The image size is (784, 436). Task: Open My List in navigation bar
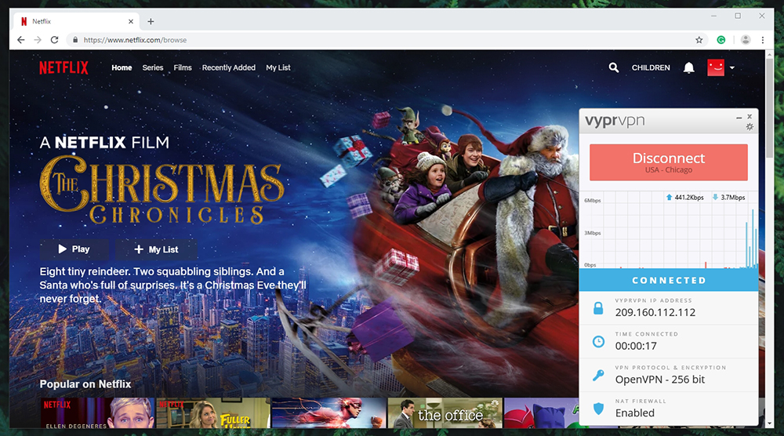click(x=278, y=67)
